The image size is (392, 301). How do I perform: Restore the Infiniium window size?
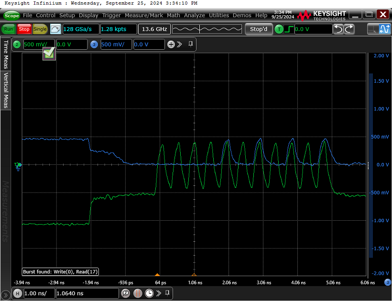[x=369, y=14]
